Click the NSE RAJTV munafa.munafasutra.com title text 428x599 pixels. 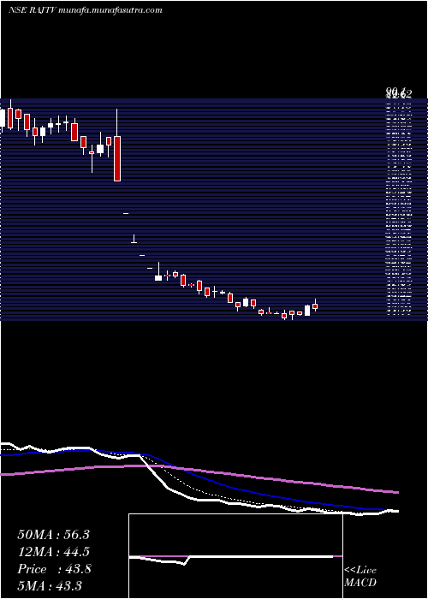tap(86, 10)
